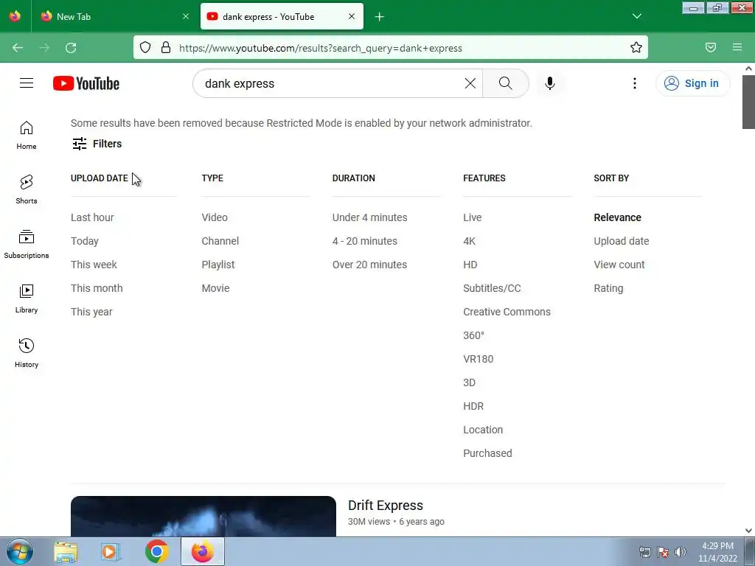Viewport: 755px width, 566px height.
Task: Click the YouTube logo
Action: click(86, 83)
